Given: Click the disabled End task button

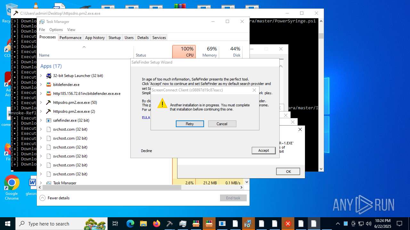Looking at the screenshot, I should (x=233, y=198).
